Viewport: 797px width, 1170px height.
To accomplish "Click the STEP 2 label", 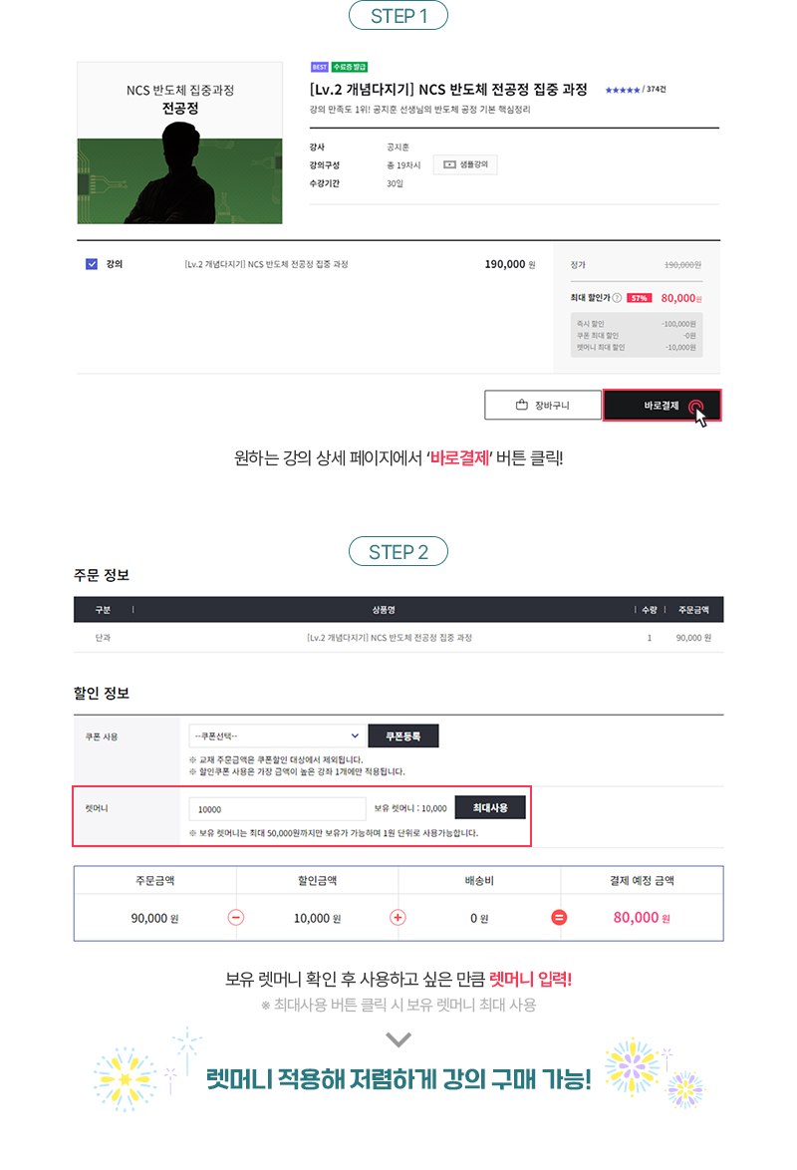I will 398,551.
